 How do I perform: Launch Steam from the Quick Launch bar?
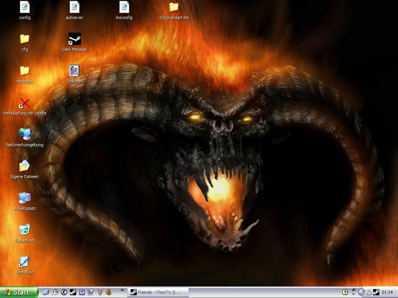[73, 292]
